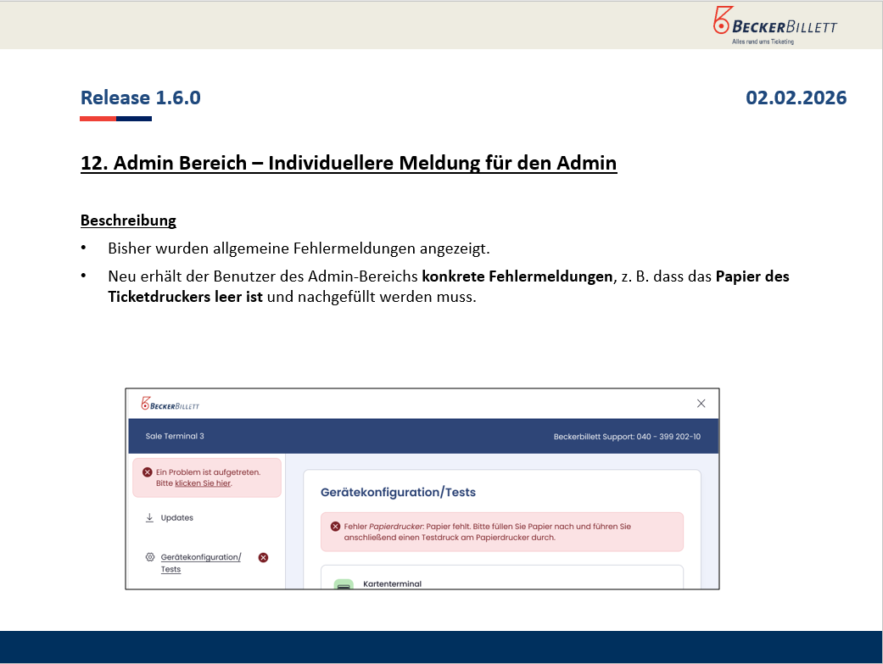Viewport: 883px width, 664px height.
Task: Click the red error badge next to Gerätekonfiguration/Tests
Action: pyautogui.click(x=263, y=557)
